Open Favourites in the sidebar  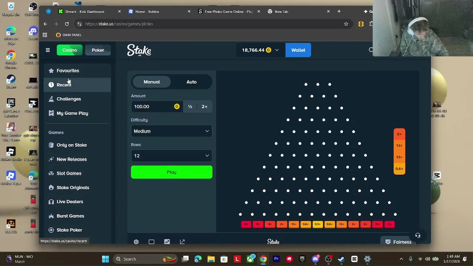77,71
